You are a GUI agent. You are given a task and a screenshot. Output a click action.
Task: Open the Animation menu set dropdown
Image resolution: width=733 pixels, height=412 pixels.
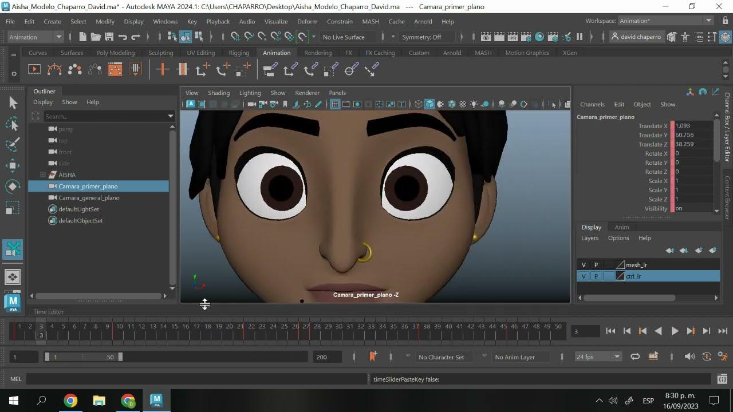pos(35,37)
